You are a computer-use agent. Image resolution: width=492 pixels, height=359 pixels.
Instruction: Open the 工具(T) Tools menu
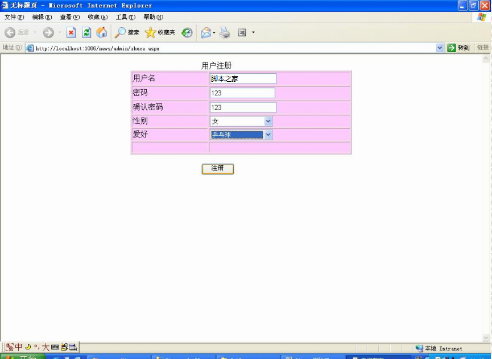[x=126, y=17]
